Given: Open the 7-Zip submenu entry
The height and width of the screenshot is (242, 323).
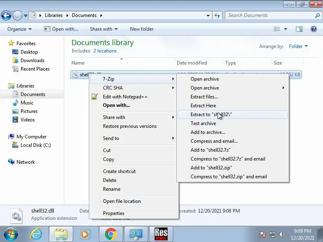Looking at the screenshot, I should pos(133,79).
